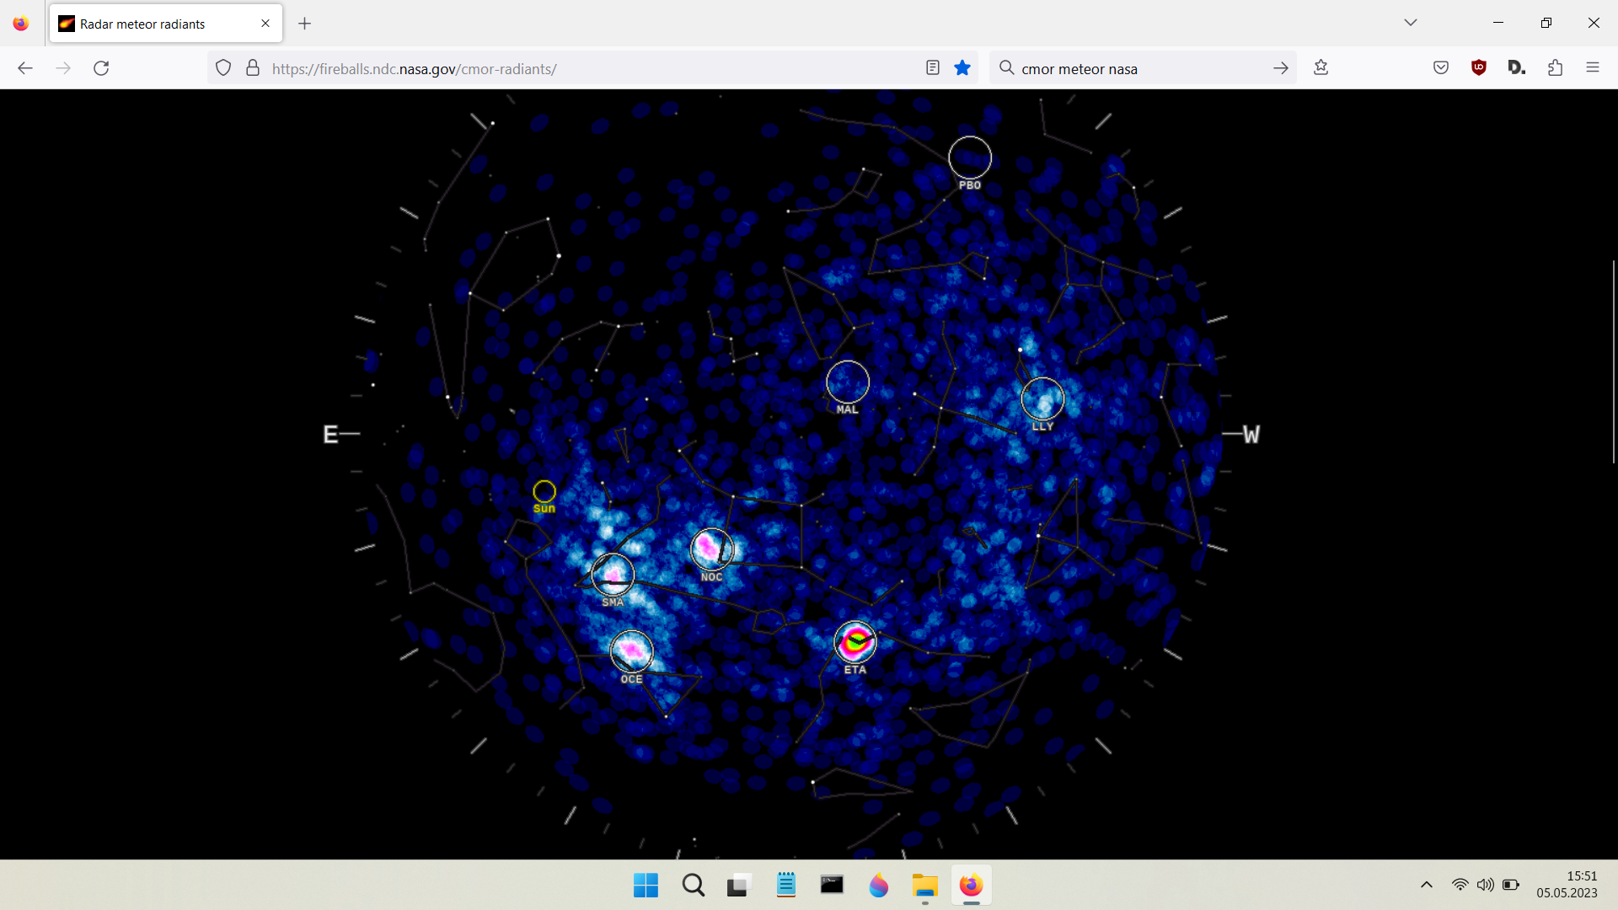Click the W west direction label
Image resolution: width=1618 pixels, height=910 pixels.
coord(1251,434)
